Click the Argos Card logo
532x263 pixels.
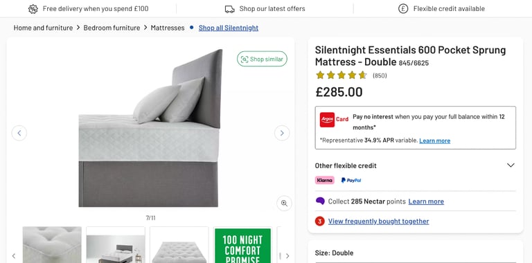[334, 120]
